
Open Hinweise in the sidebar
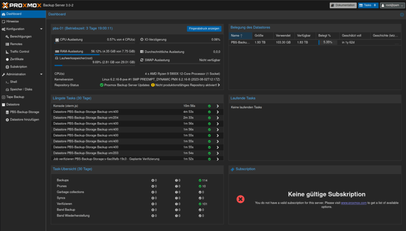[23, 21]
